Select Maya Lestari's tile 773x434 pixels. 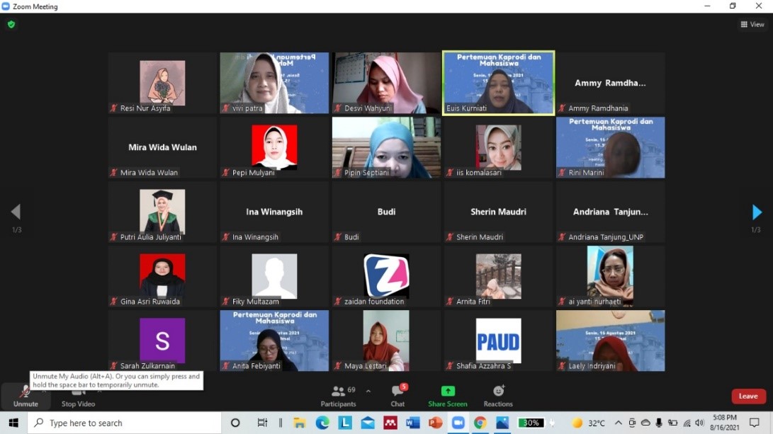(386, 341)
